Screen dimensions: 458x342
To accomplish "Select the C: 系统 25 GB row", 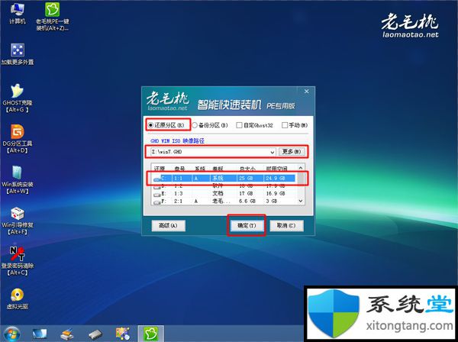I will [x=224, y=178].
